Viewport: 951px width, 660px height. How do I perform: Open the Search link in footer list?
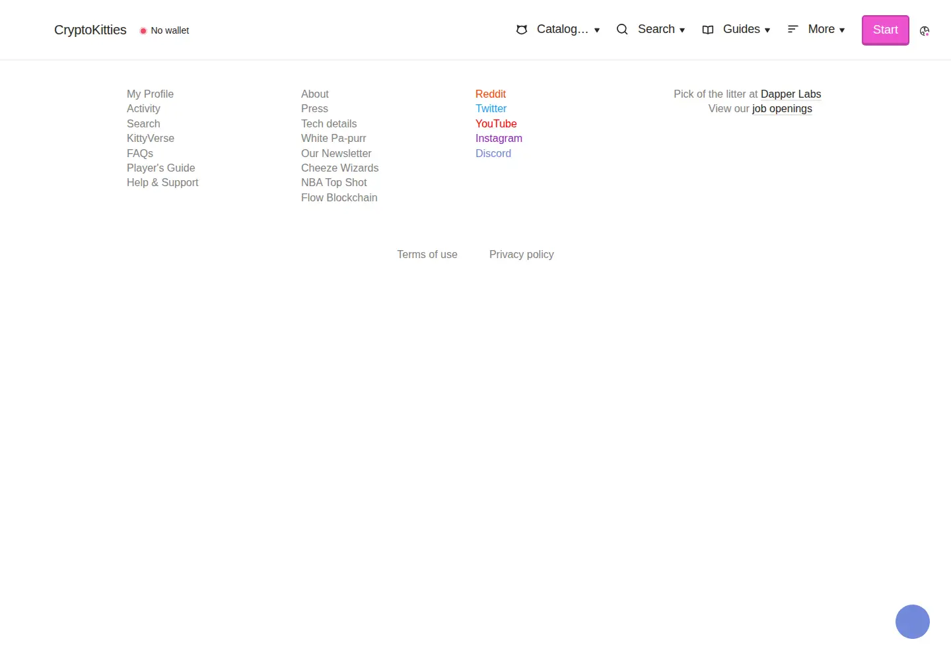(143, 123)
